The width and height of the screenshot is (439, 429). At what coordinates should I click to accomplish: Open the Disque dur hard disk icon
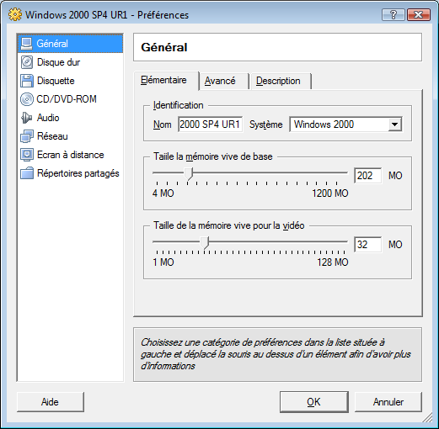point(27,62)
